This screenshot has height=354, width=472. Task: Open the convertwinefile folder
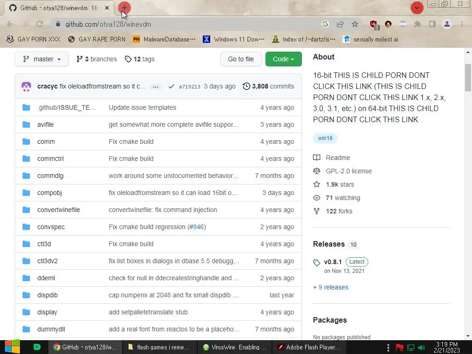coord(59,210)
